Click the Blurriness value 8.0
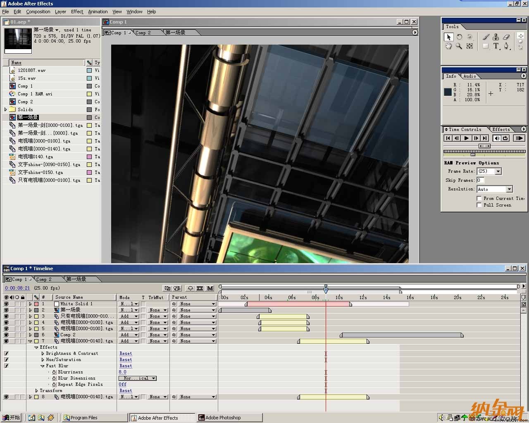Image resolution: width=529 pixels, height=423 pixels. [122, 372]
